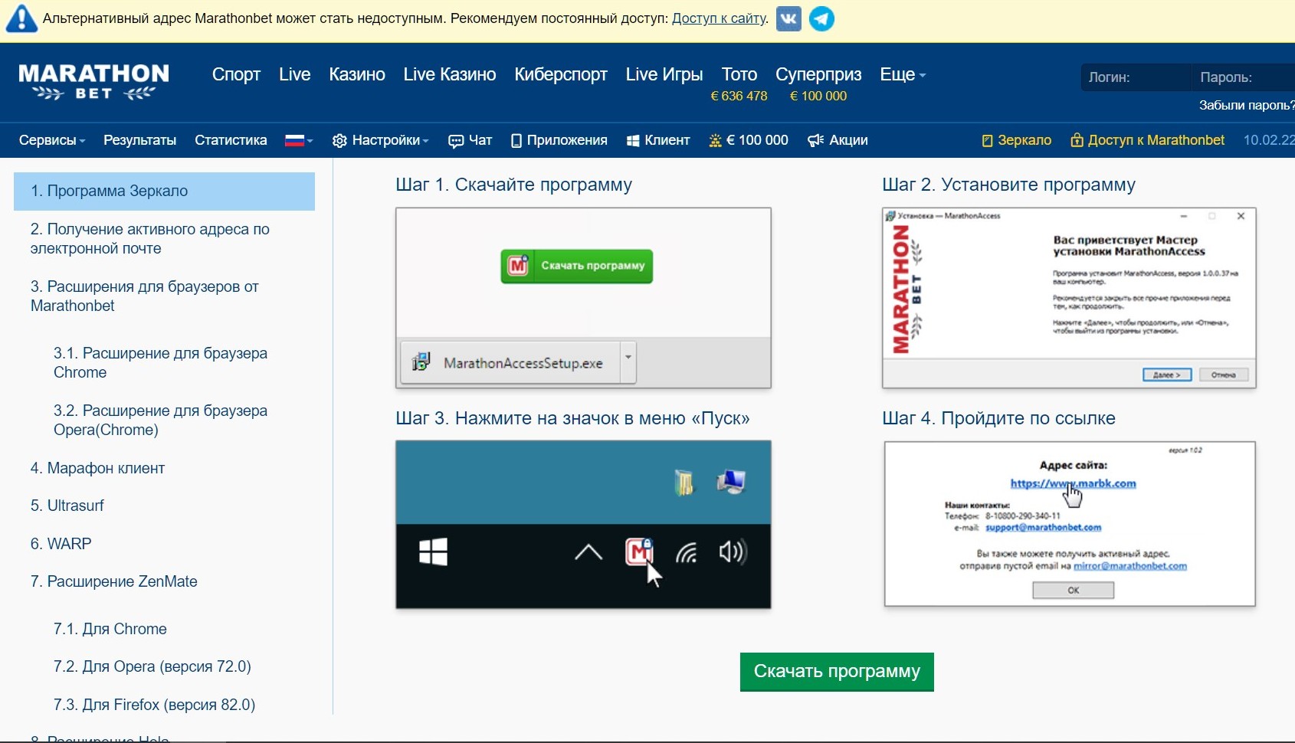Open the VK social network icon
This screenshot has width=1295, height=743.
click(x=788, y=18)
